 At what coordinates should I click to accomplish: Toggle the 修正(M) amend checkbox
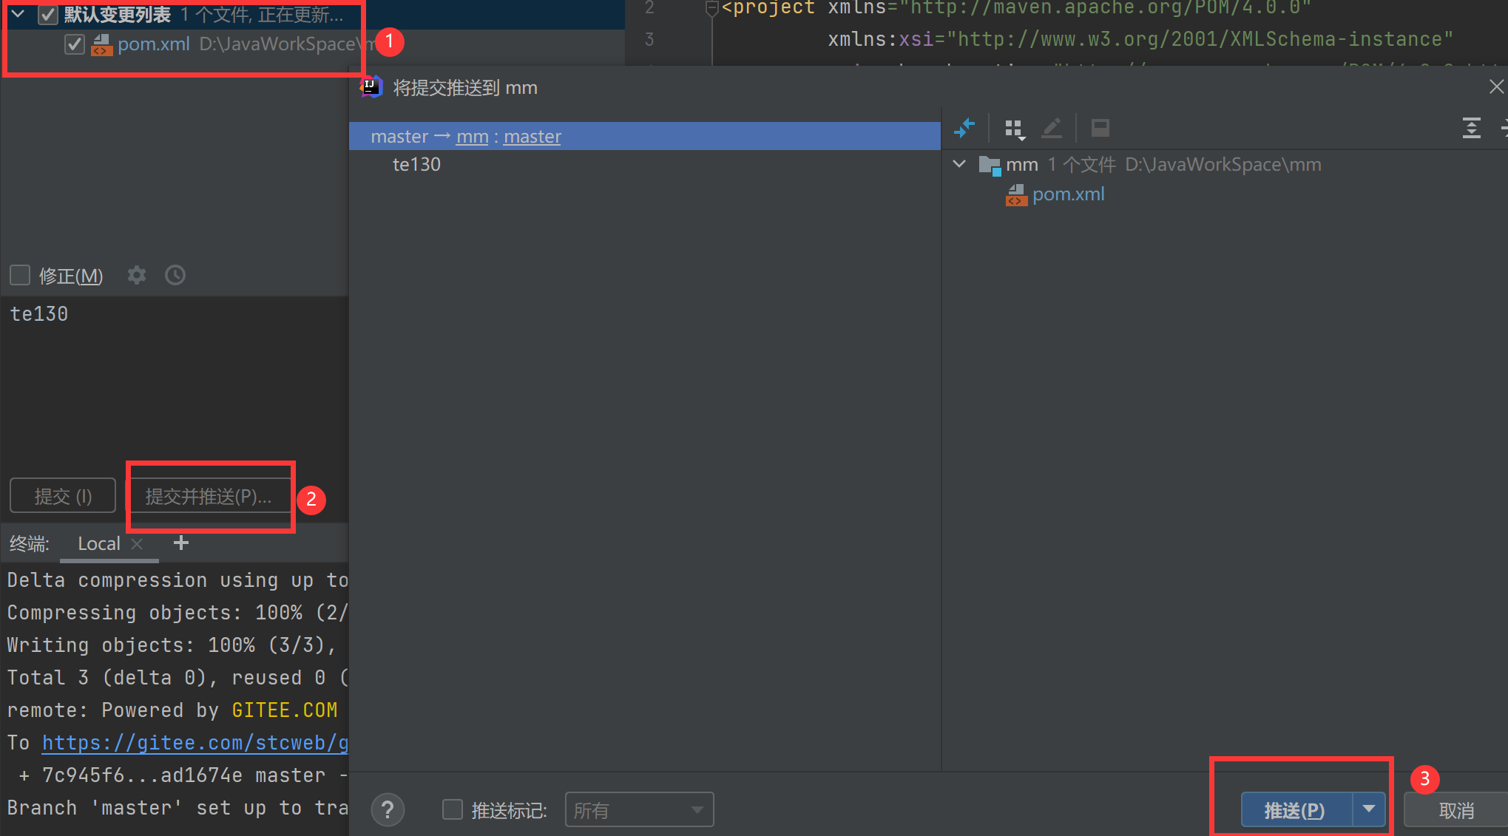click(x=20, y=276)
